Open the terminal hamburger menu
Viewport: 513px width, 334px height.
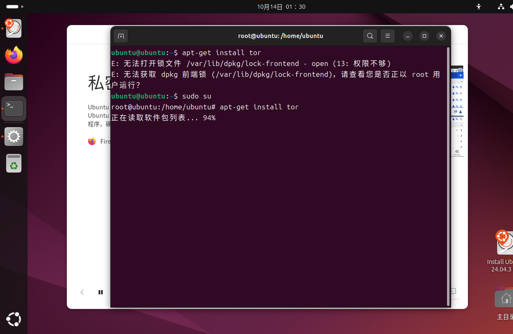click(x=388, y=36)
